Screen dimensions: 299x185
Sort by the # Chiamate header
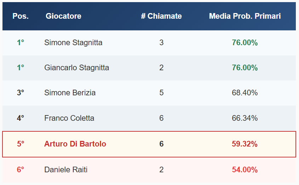[x=161, y=16]
